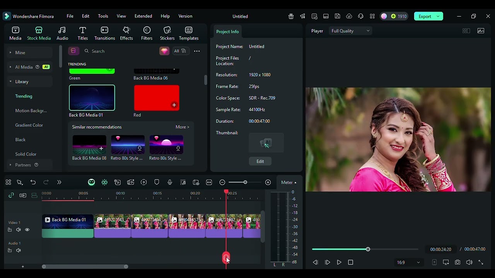Lock the Video 1 track
The image size is (495, 278).
(10, 230)
